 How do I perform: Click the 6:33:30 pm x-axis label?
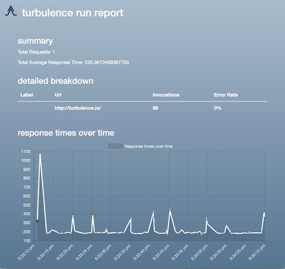[103, 252]
